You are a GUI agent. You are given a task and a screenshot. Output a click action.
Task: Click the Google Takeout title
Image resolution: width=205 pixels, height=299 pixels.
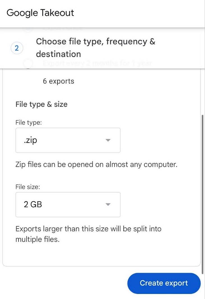40,13
